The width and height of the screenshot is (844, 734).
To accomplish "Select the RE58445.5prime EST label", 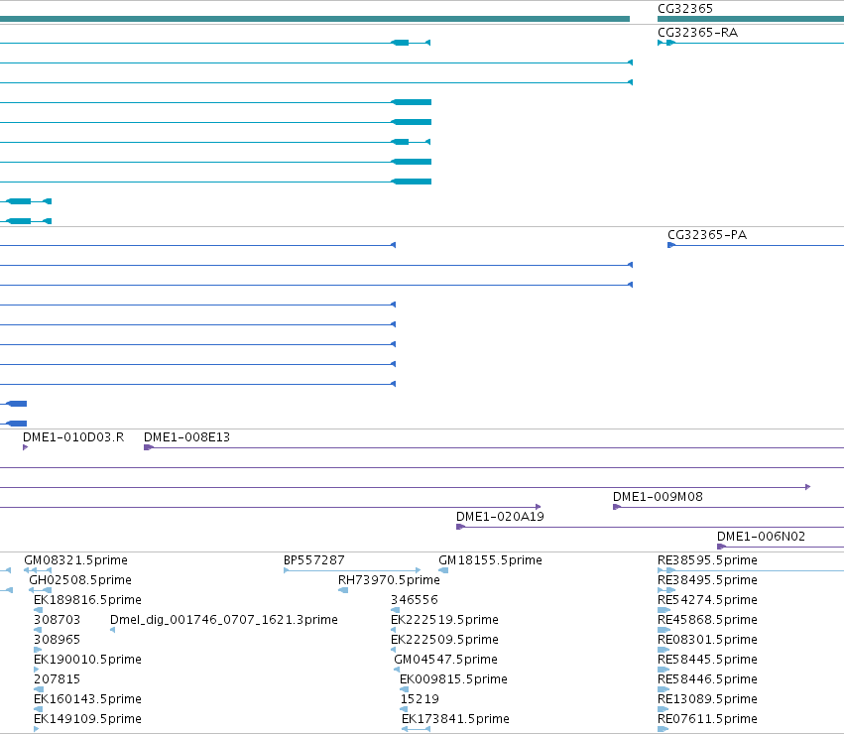I will [x=707, y=660].
